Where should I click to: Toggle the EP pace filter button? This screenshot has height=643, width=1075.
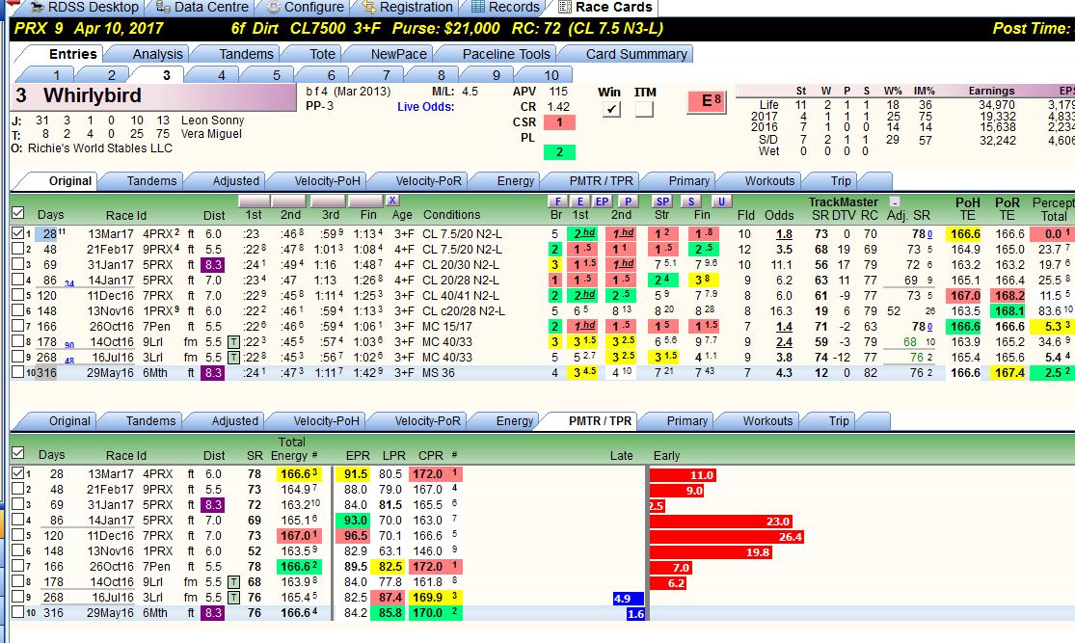point(602,201)
